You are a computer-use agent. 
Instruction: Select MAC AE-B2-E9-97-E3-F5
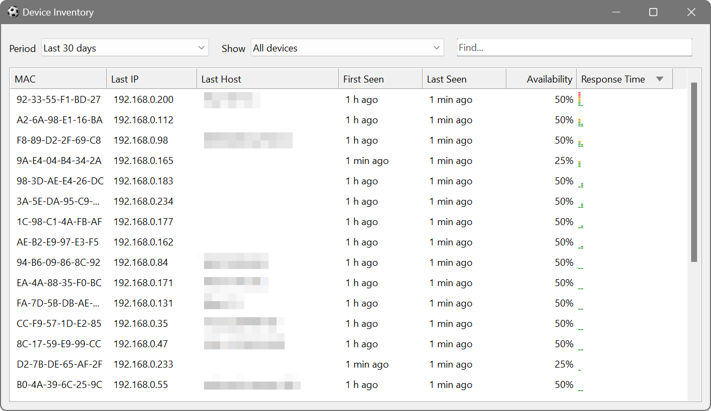tap(57, 242)
